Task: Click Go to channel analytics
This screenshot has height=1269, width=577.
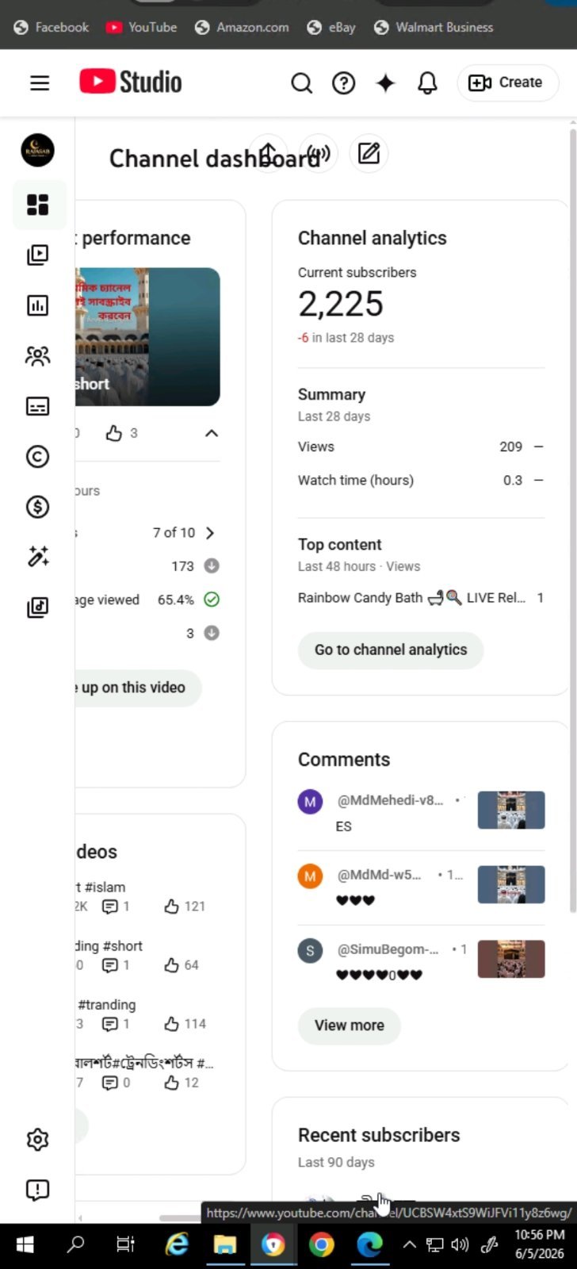Action: (x=391, y=650)
